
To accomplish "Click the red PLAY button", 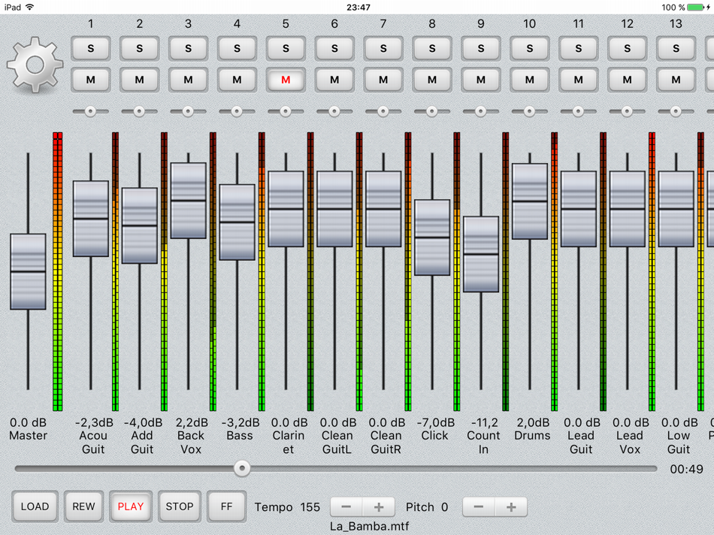I will 131,506.
